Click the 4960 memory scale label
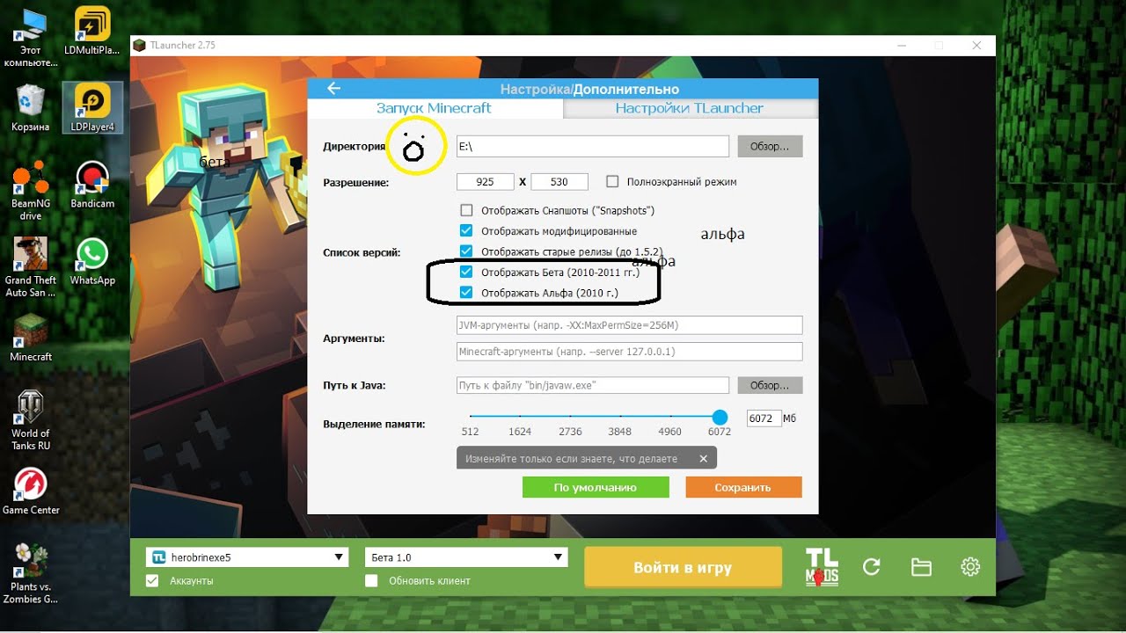This screenshot has width=1126, height=633. click(670, 432)
